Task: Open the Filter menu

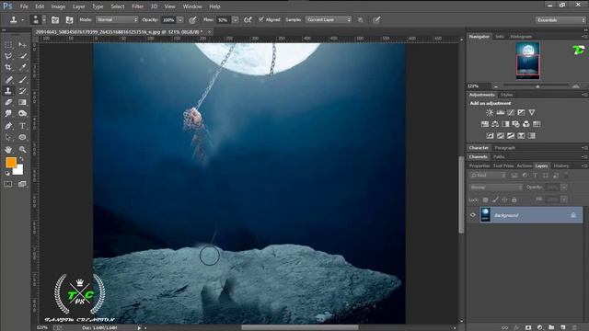Action: click(137, 6)
